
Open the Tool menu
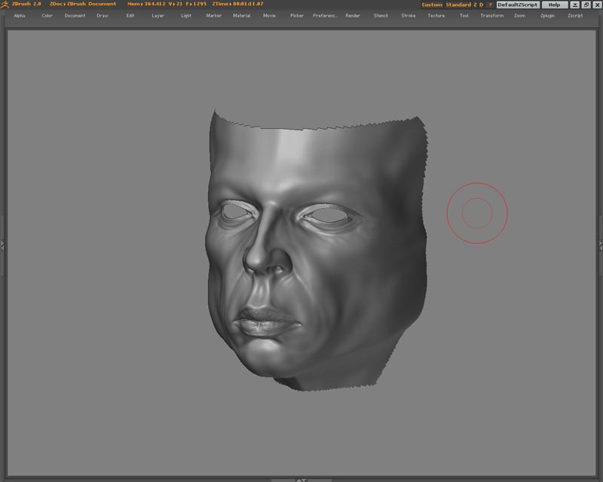tap(464, 16)
